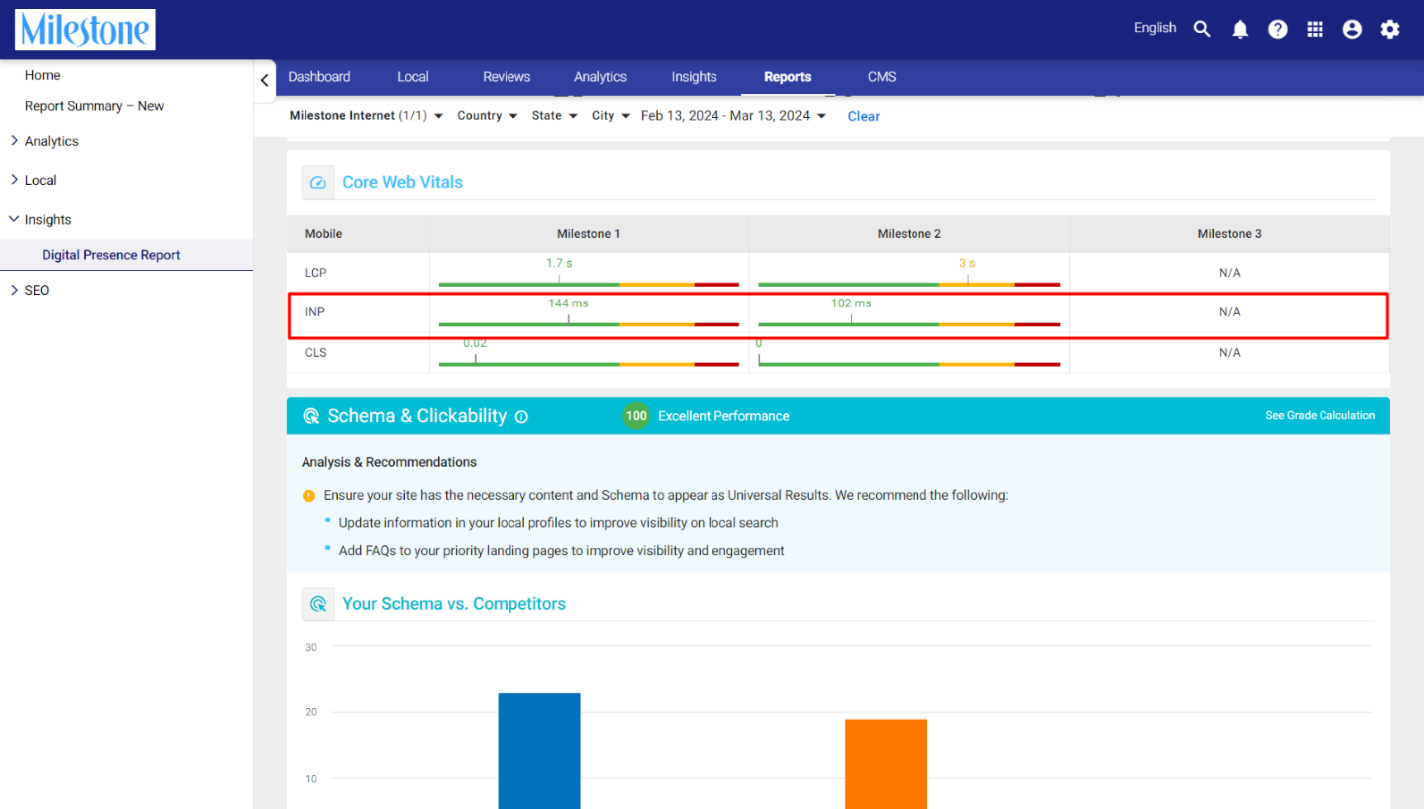Click the orange bar in the schema chart
Screen dimensions: 1424x809
coord(886,764)
